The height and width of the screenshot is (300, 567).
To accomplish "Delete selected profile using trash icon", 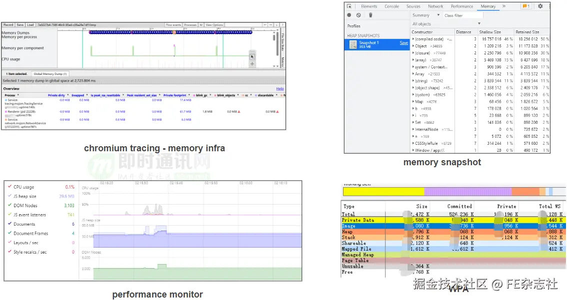I will (x=370, y=15).
